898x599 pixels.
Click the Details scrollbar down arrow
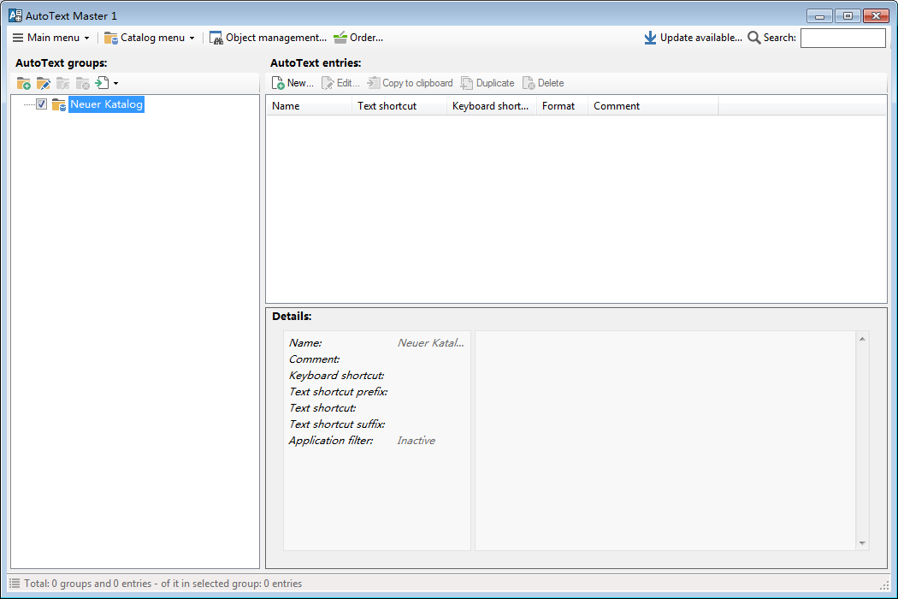click(x=862, y=543)
